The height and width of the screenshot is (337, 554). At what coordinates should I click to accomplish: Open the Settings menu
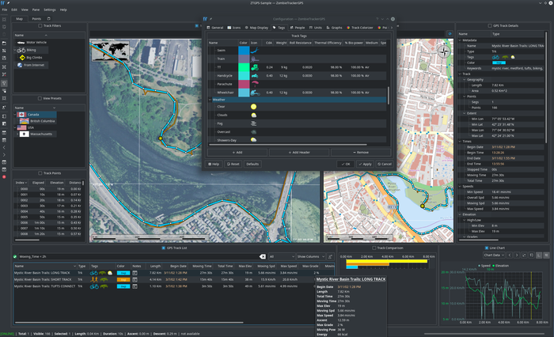[50, 9]
